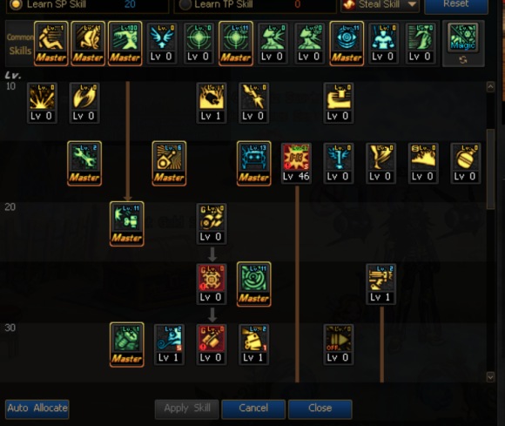Click the round bomb Lv 0 skill icon

[x=466, y=163]
